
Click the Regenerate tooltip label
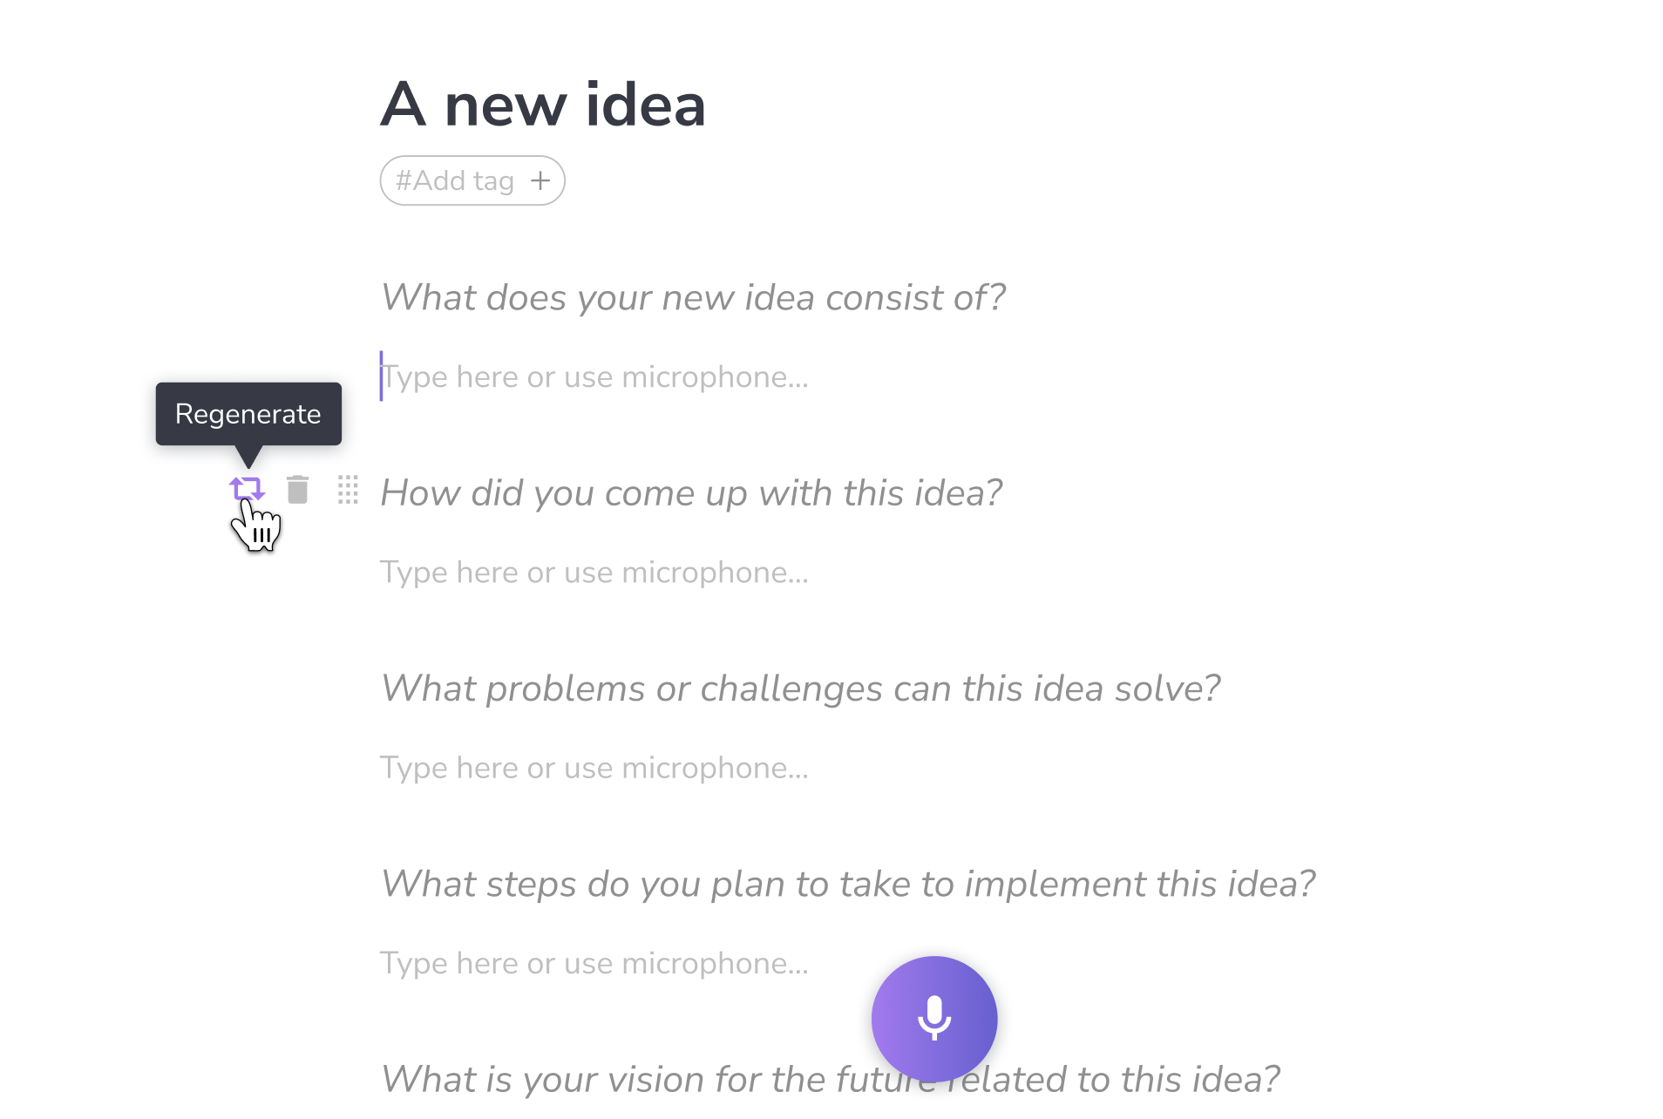248,414
